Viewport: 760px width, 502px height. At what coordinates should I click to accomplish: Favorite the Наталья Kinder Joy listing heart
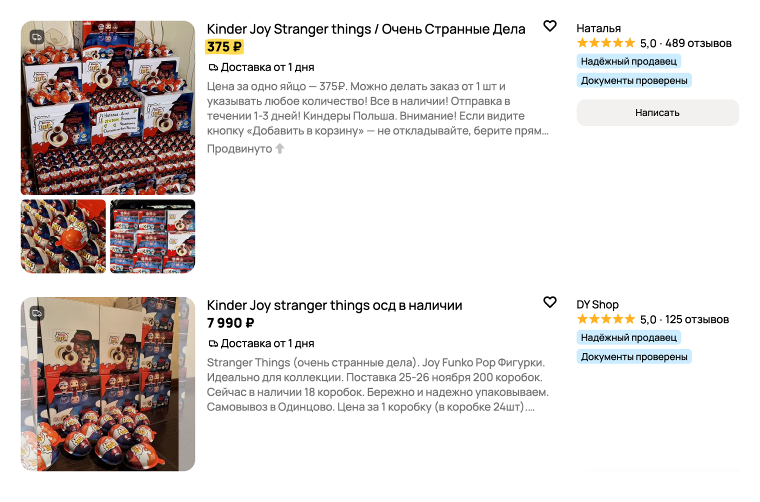click(x=549, y=26)
